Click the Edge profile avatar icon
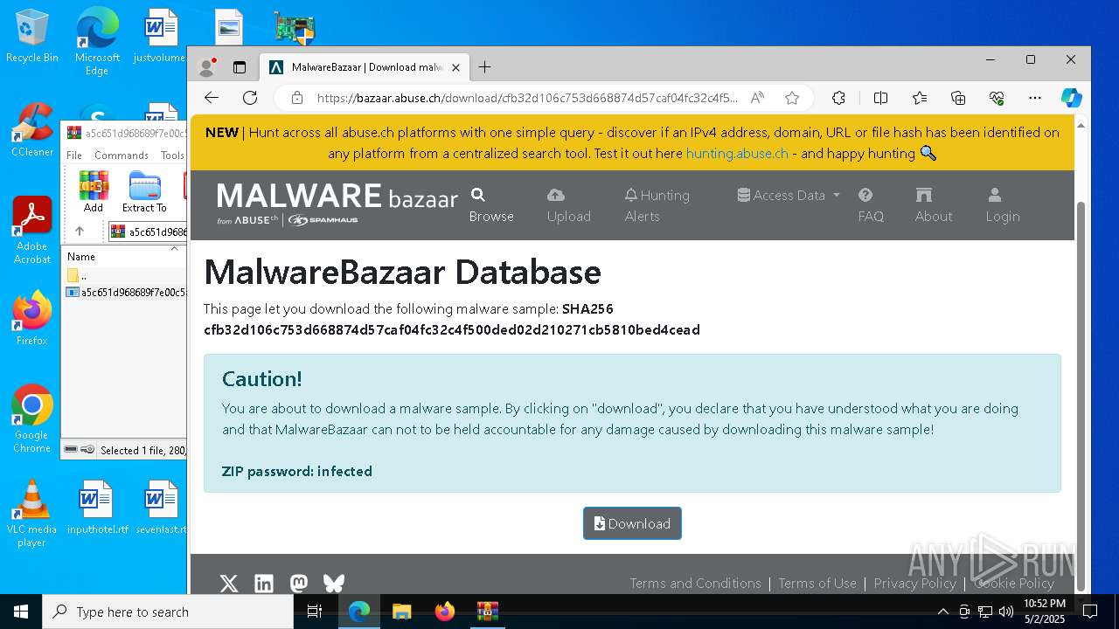1119x629 pixels. [207, 67]
